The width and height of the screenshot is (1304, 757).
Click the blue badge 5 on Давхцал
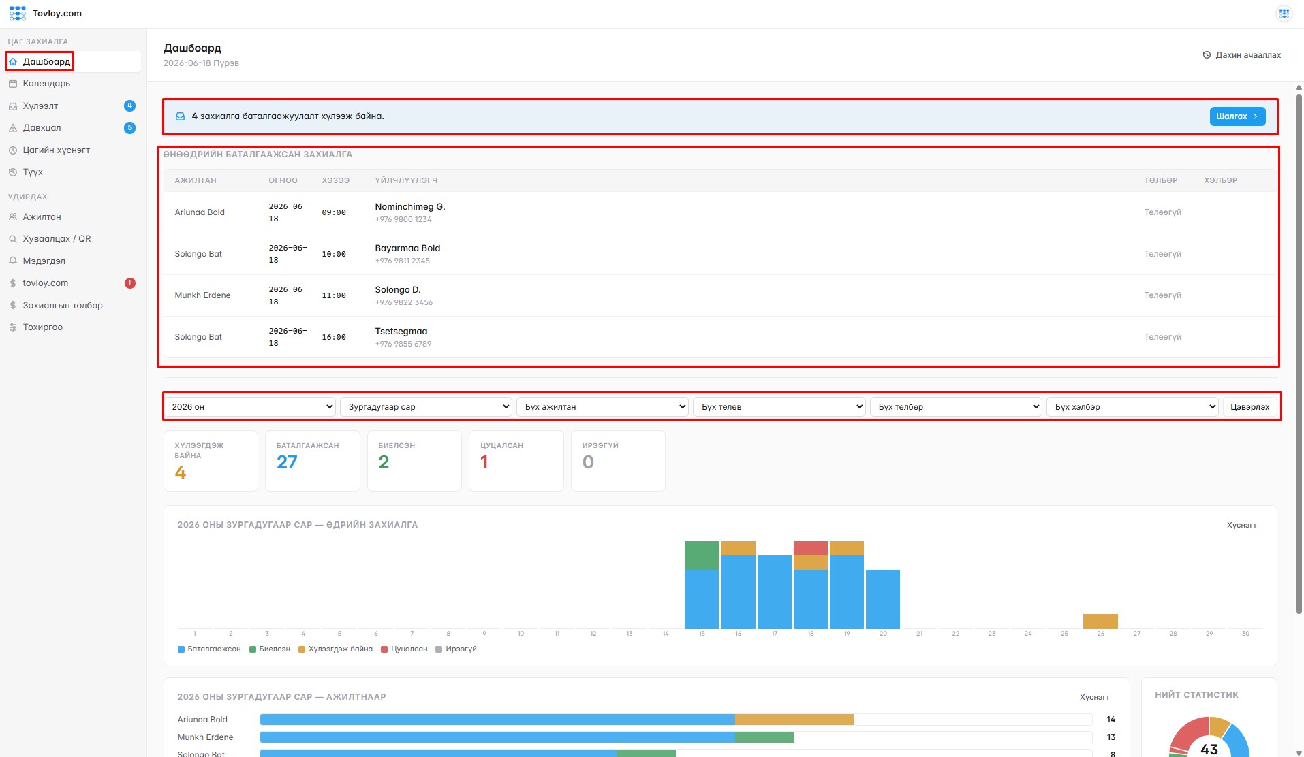[x=129, y=128]
